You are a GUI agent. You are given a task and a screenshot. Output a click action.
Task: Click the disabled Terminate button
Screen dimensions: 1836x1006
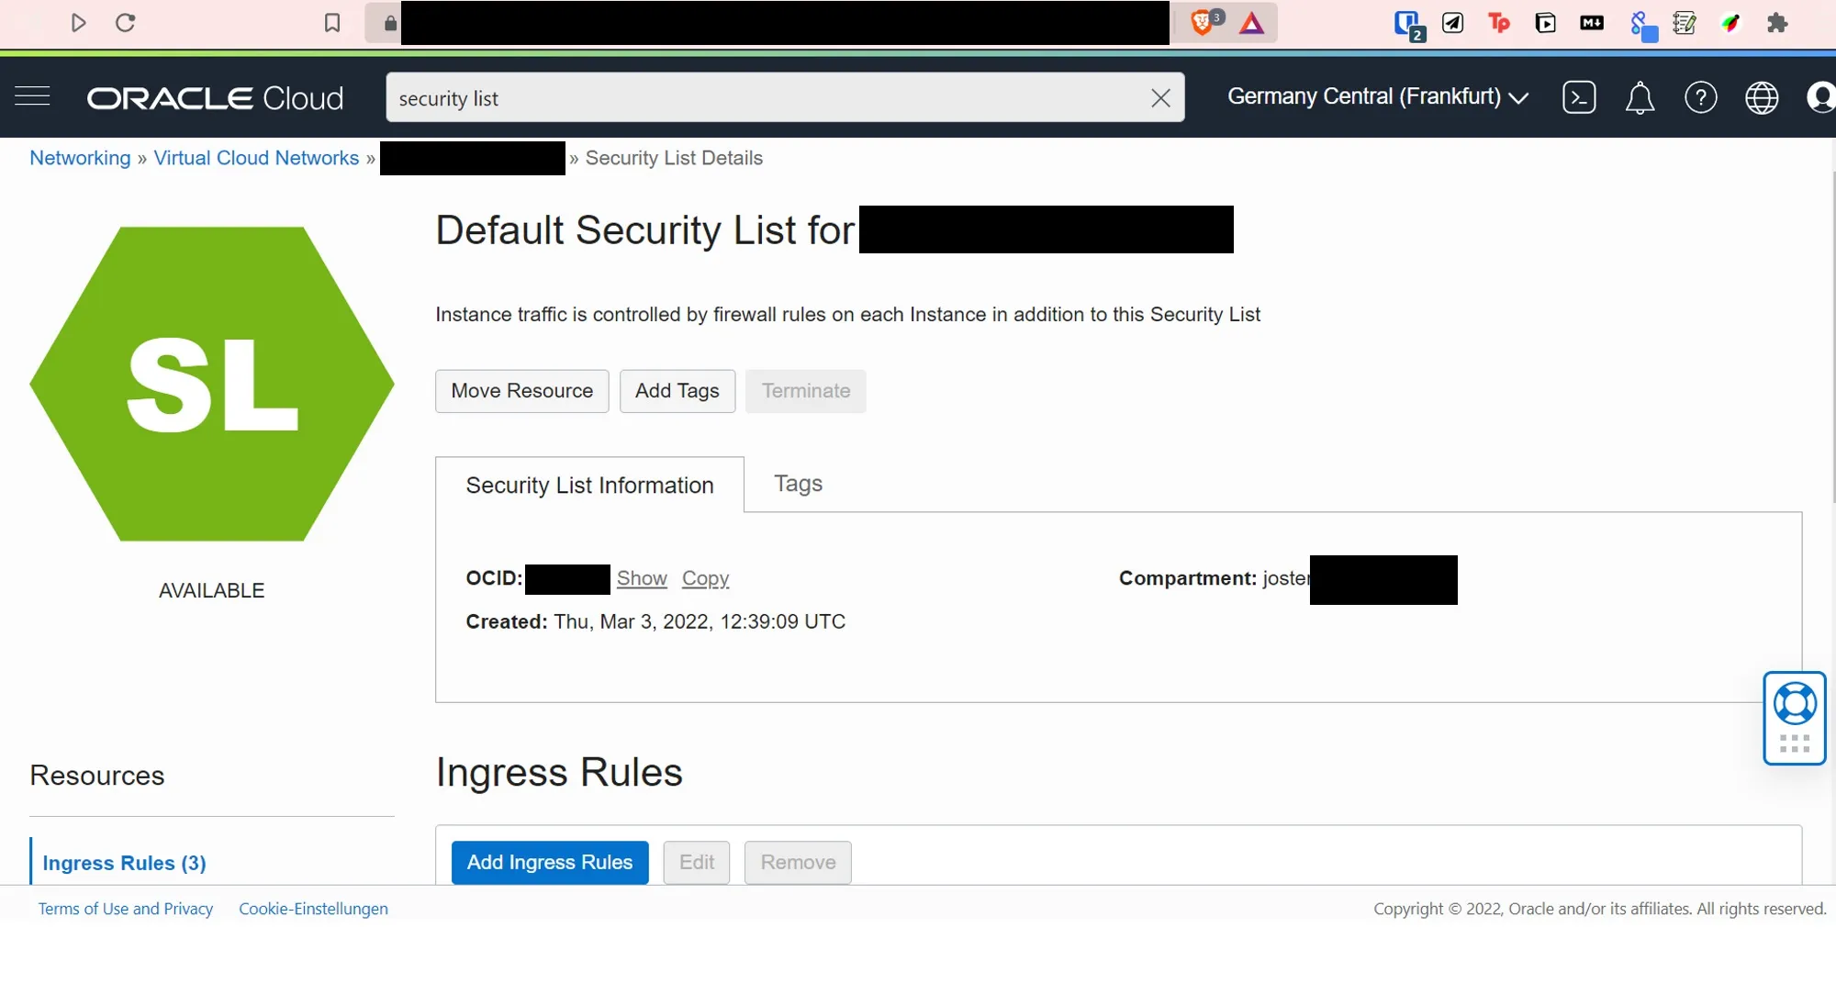tap(805, 391)
